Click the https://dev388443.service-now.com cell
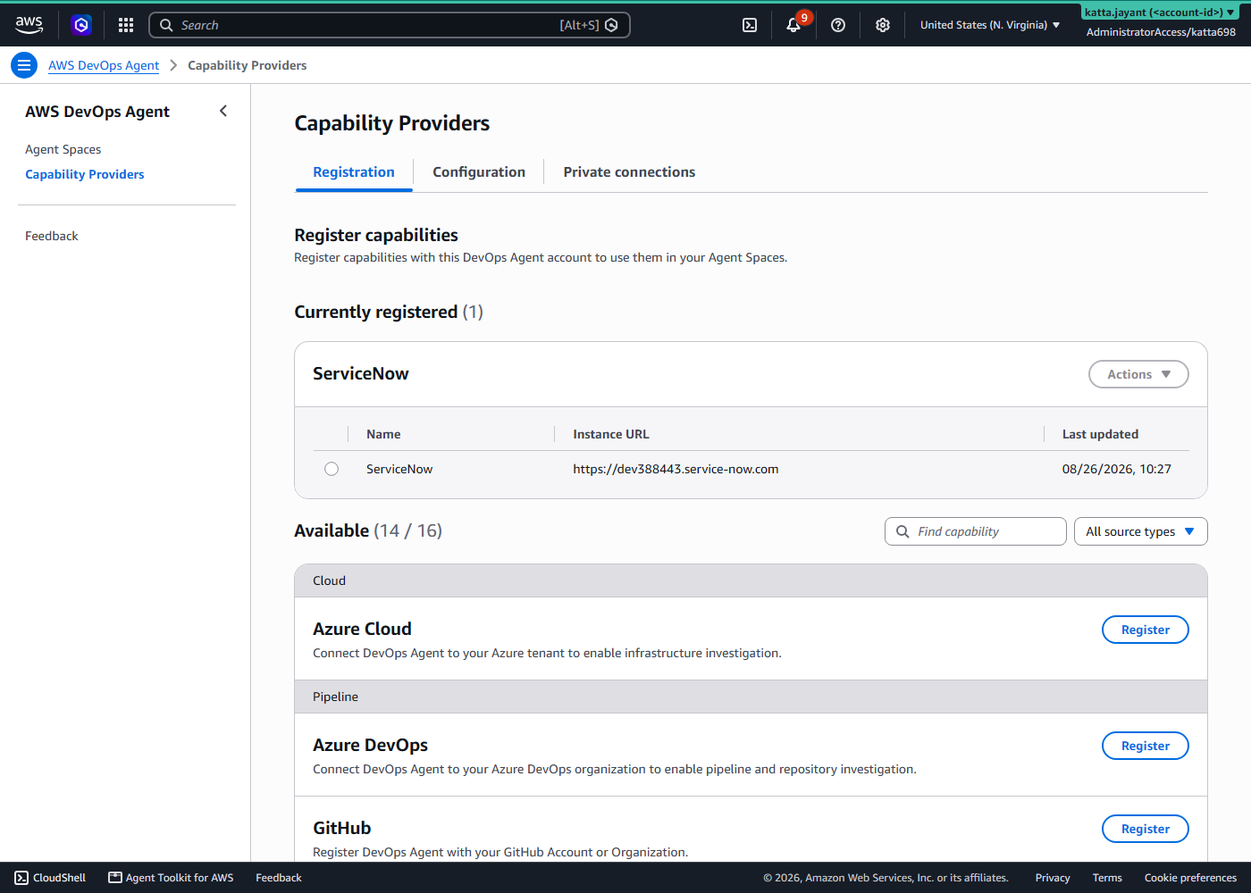The width and height of the screenshot is (1251, 893). pos(676,469)
